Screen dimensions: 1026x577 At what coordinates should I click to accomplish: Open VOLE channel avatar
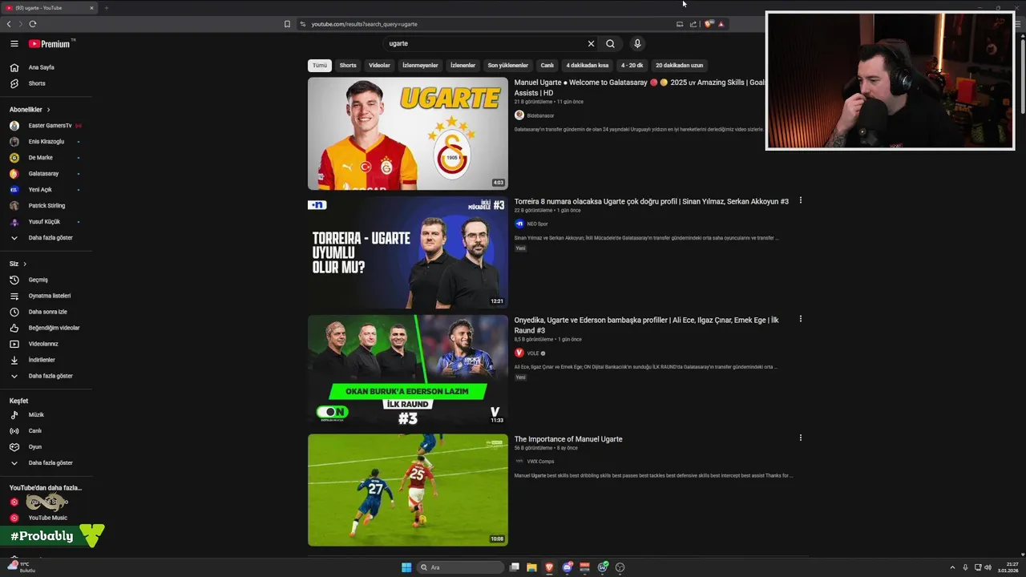coord(519,353)
